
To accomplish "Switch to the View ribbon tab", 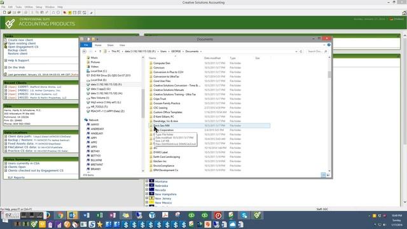I will click(x=122, y=45).
